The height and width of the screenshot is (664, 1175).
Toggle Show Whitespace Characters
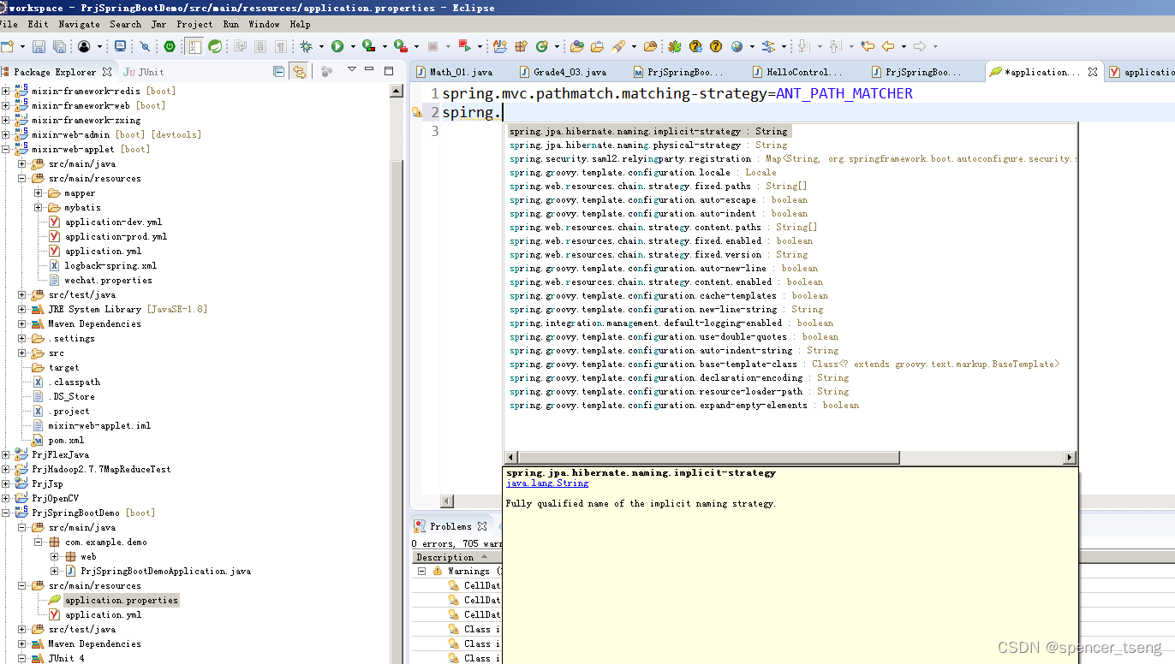point(281,45)
